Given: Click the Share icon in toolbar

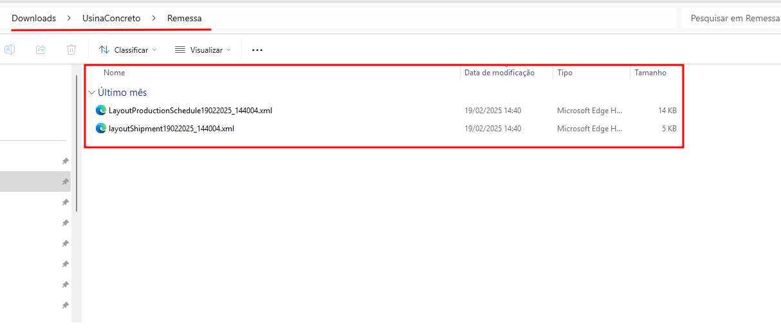Looking at the screenshot, I should (x=41, y=50).
